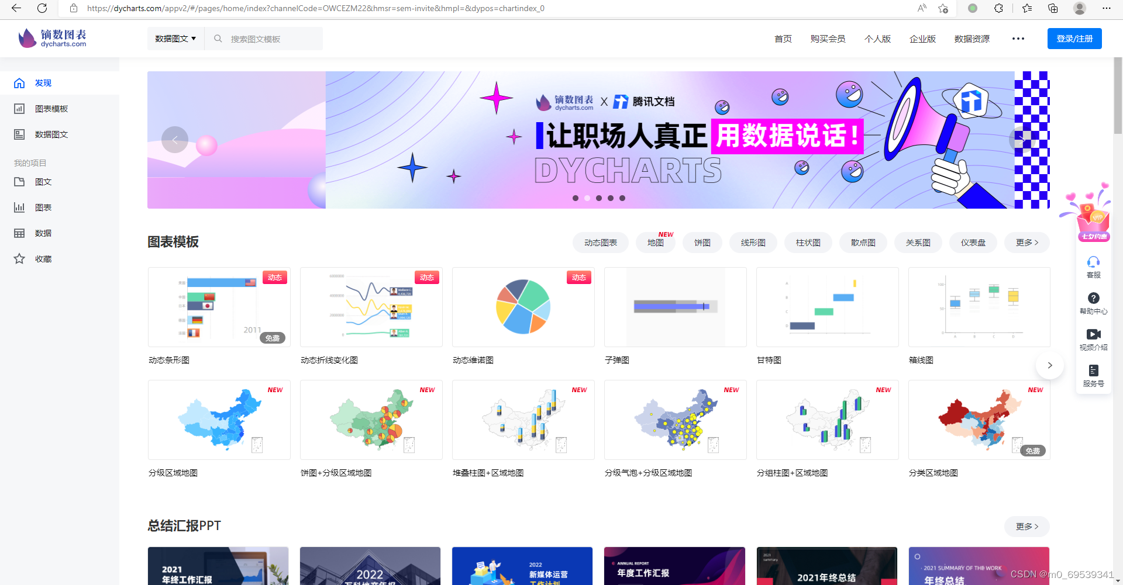Open the 分类区域地图 template thumbnail
Viewport: 1123px width, 585px height.
[980, 420]
